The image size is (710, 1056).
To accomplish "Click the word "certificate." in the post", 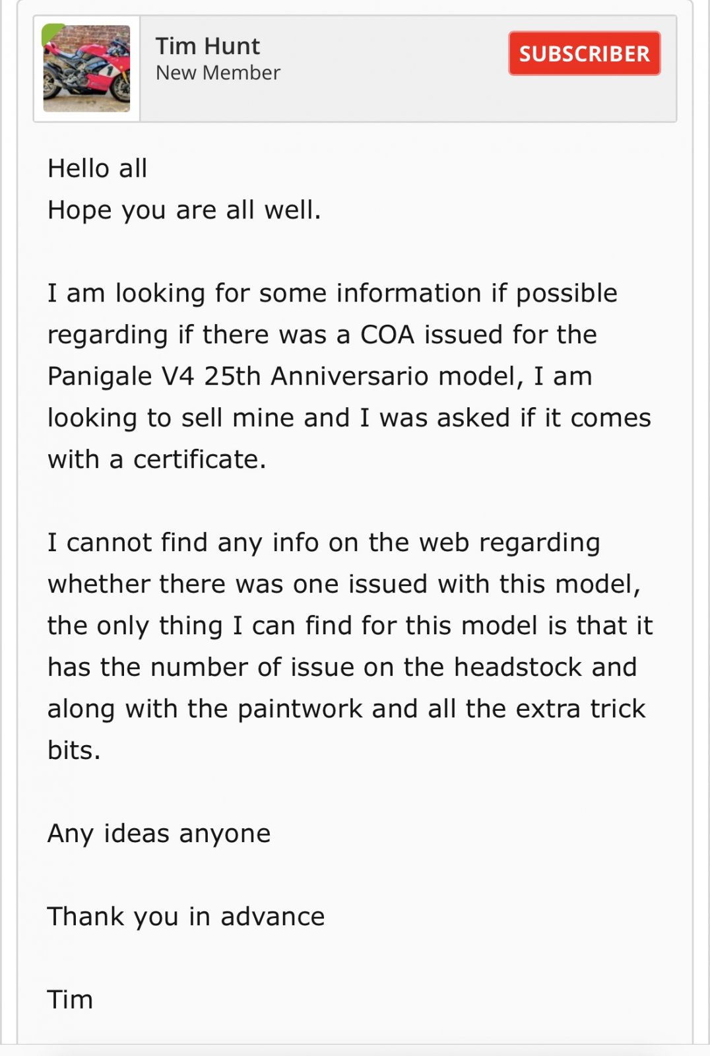I will (x=199, y=460).
